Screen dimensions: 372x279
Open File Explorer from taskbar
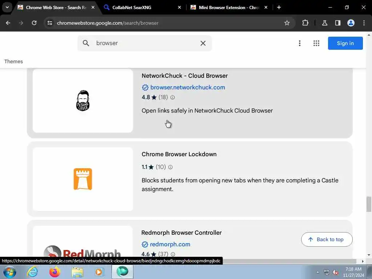point(77,272)
